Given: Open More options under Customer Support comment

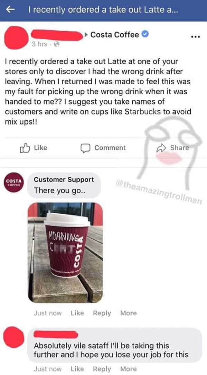Looking at the screenshot, I should (x=129, y=313).
